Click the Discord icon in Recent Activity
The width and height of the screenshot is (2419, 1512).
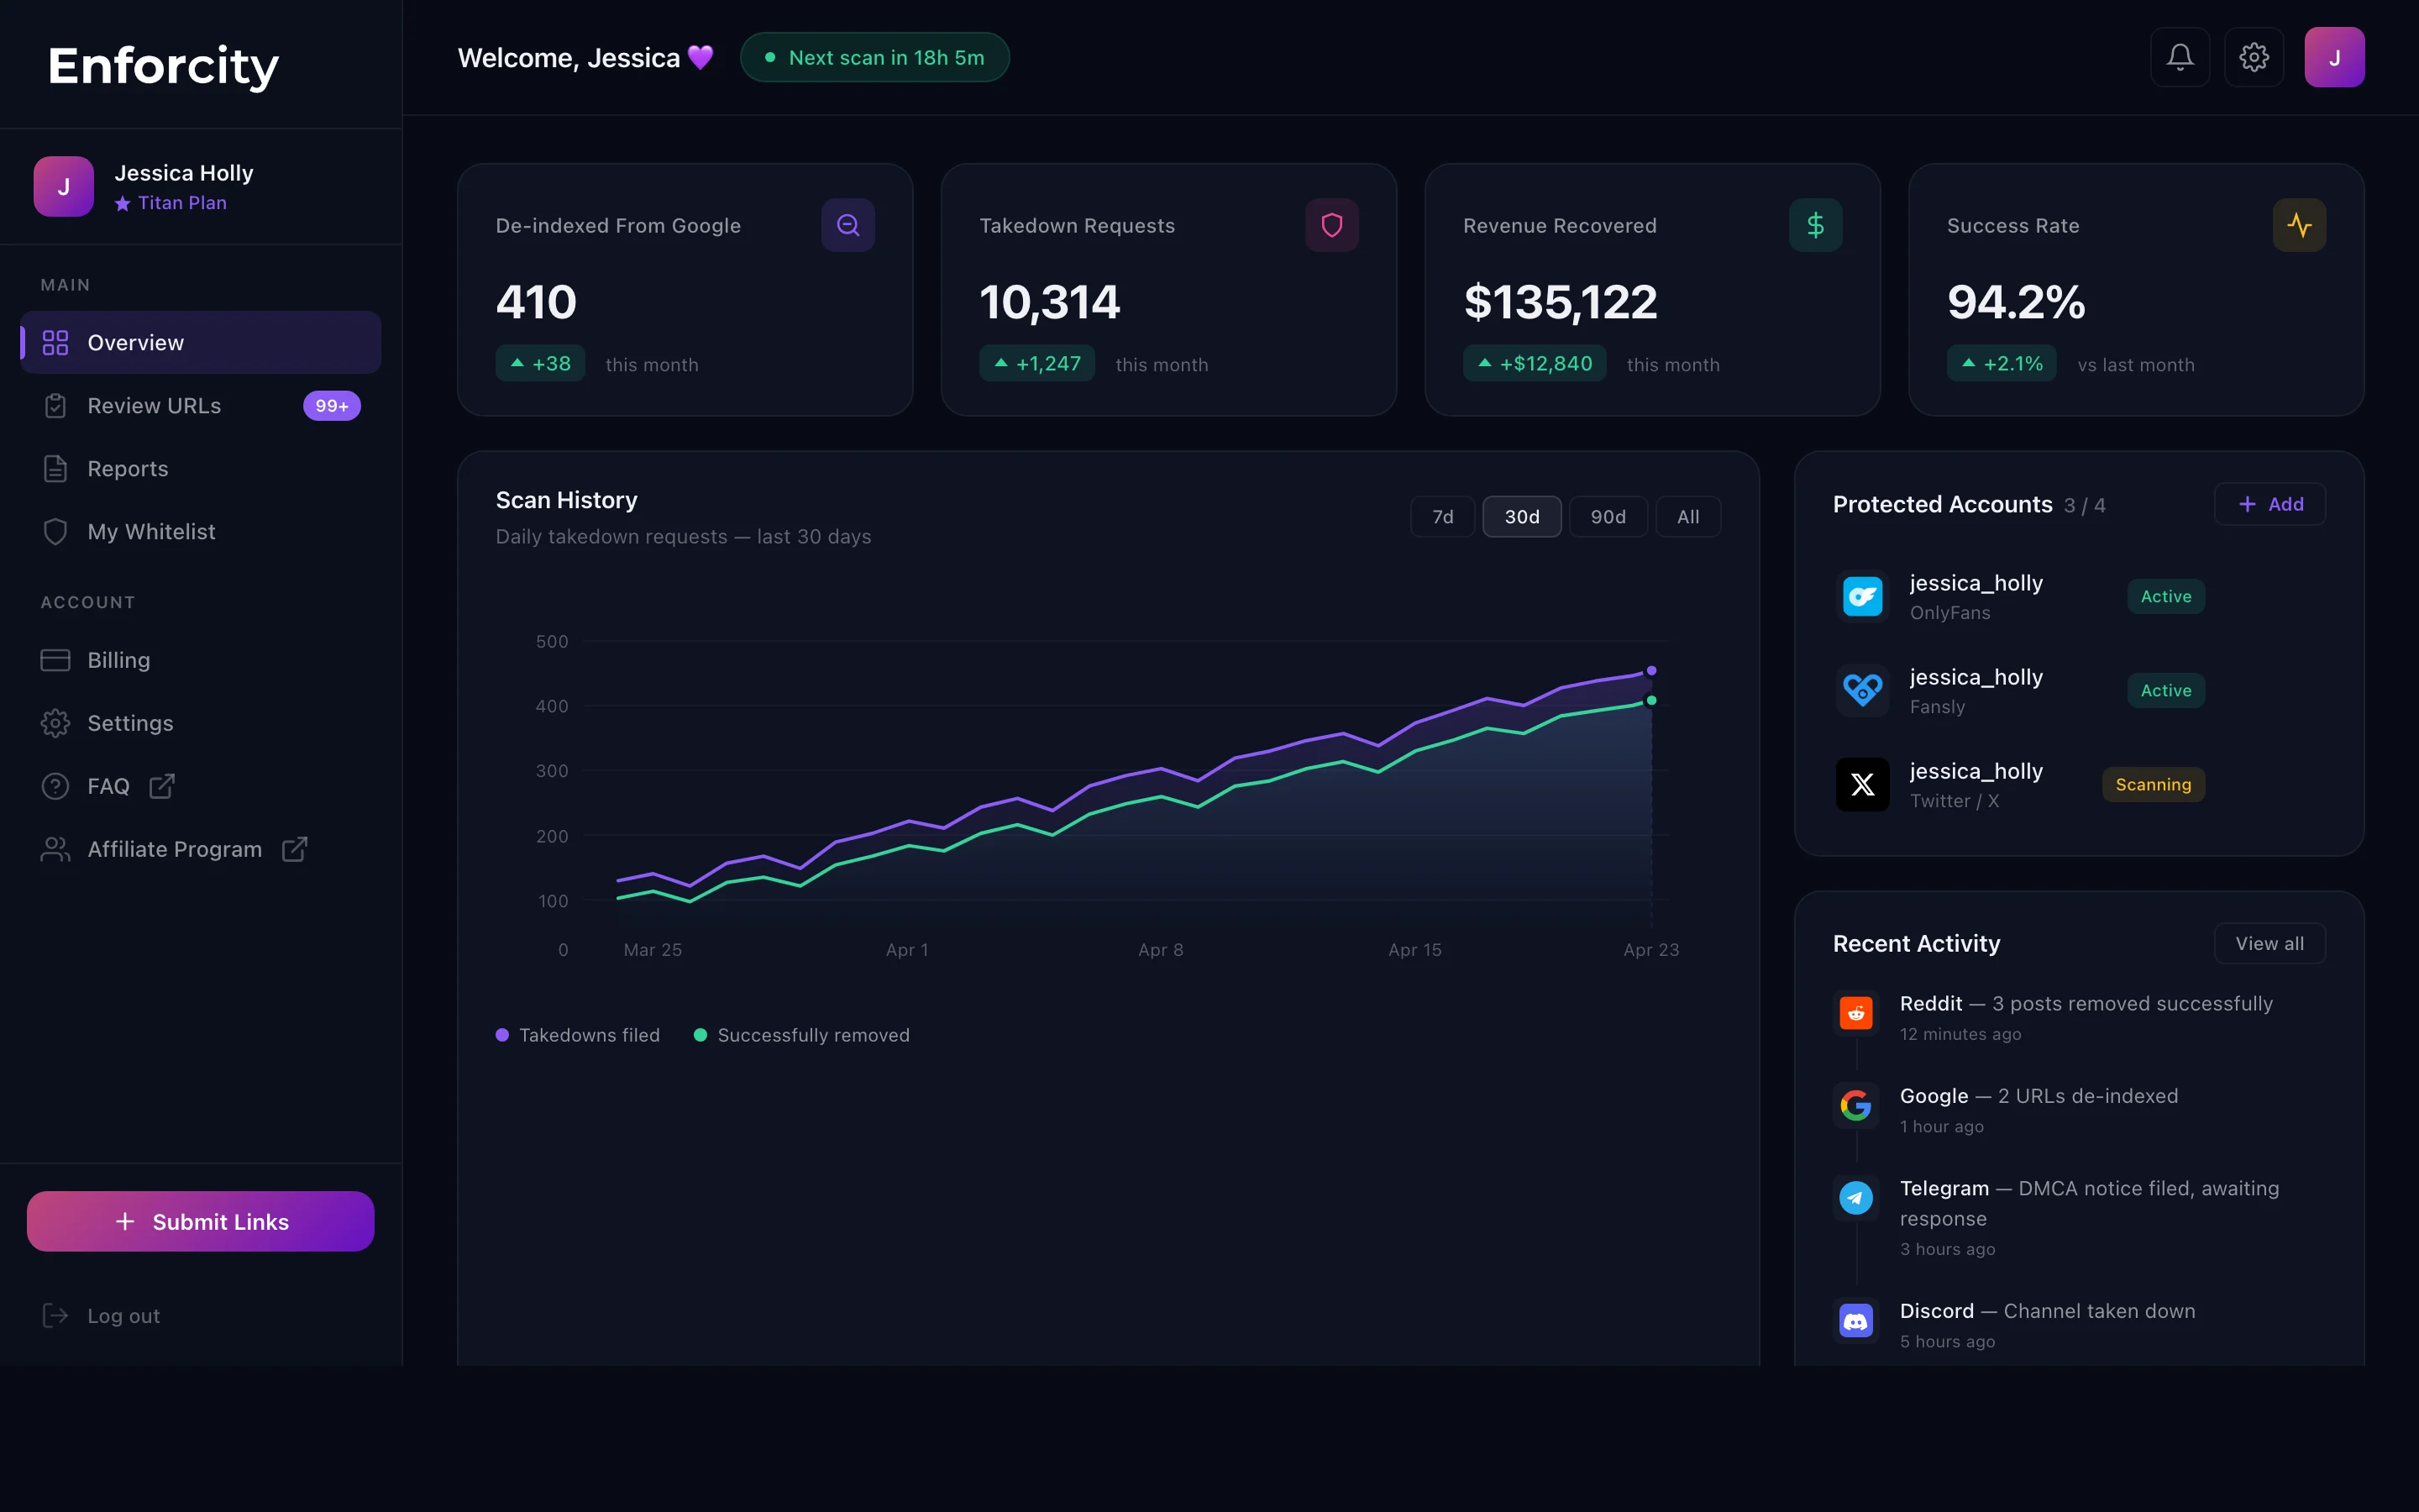pyautogui.click(x=1856, y=1320)
